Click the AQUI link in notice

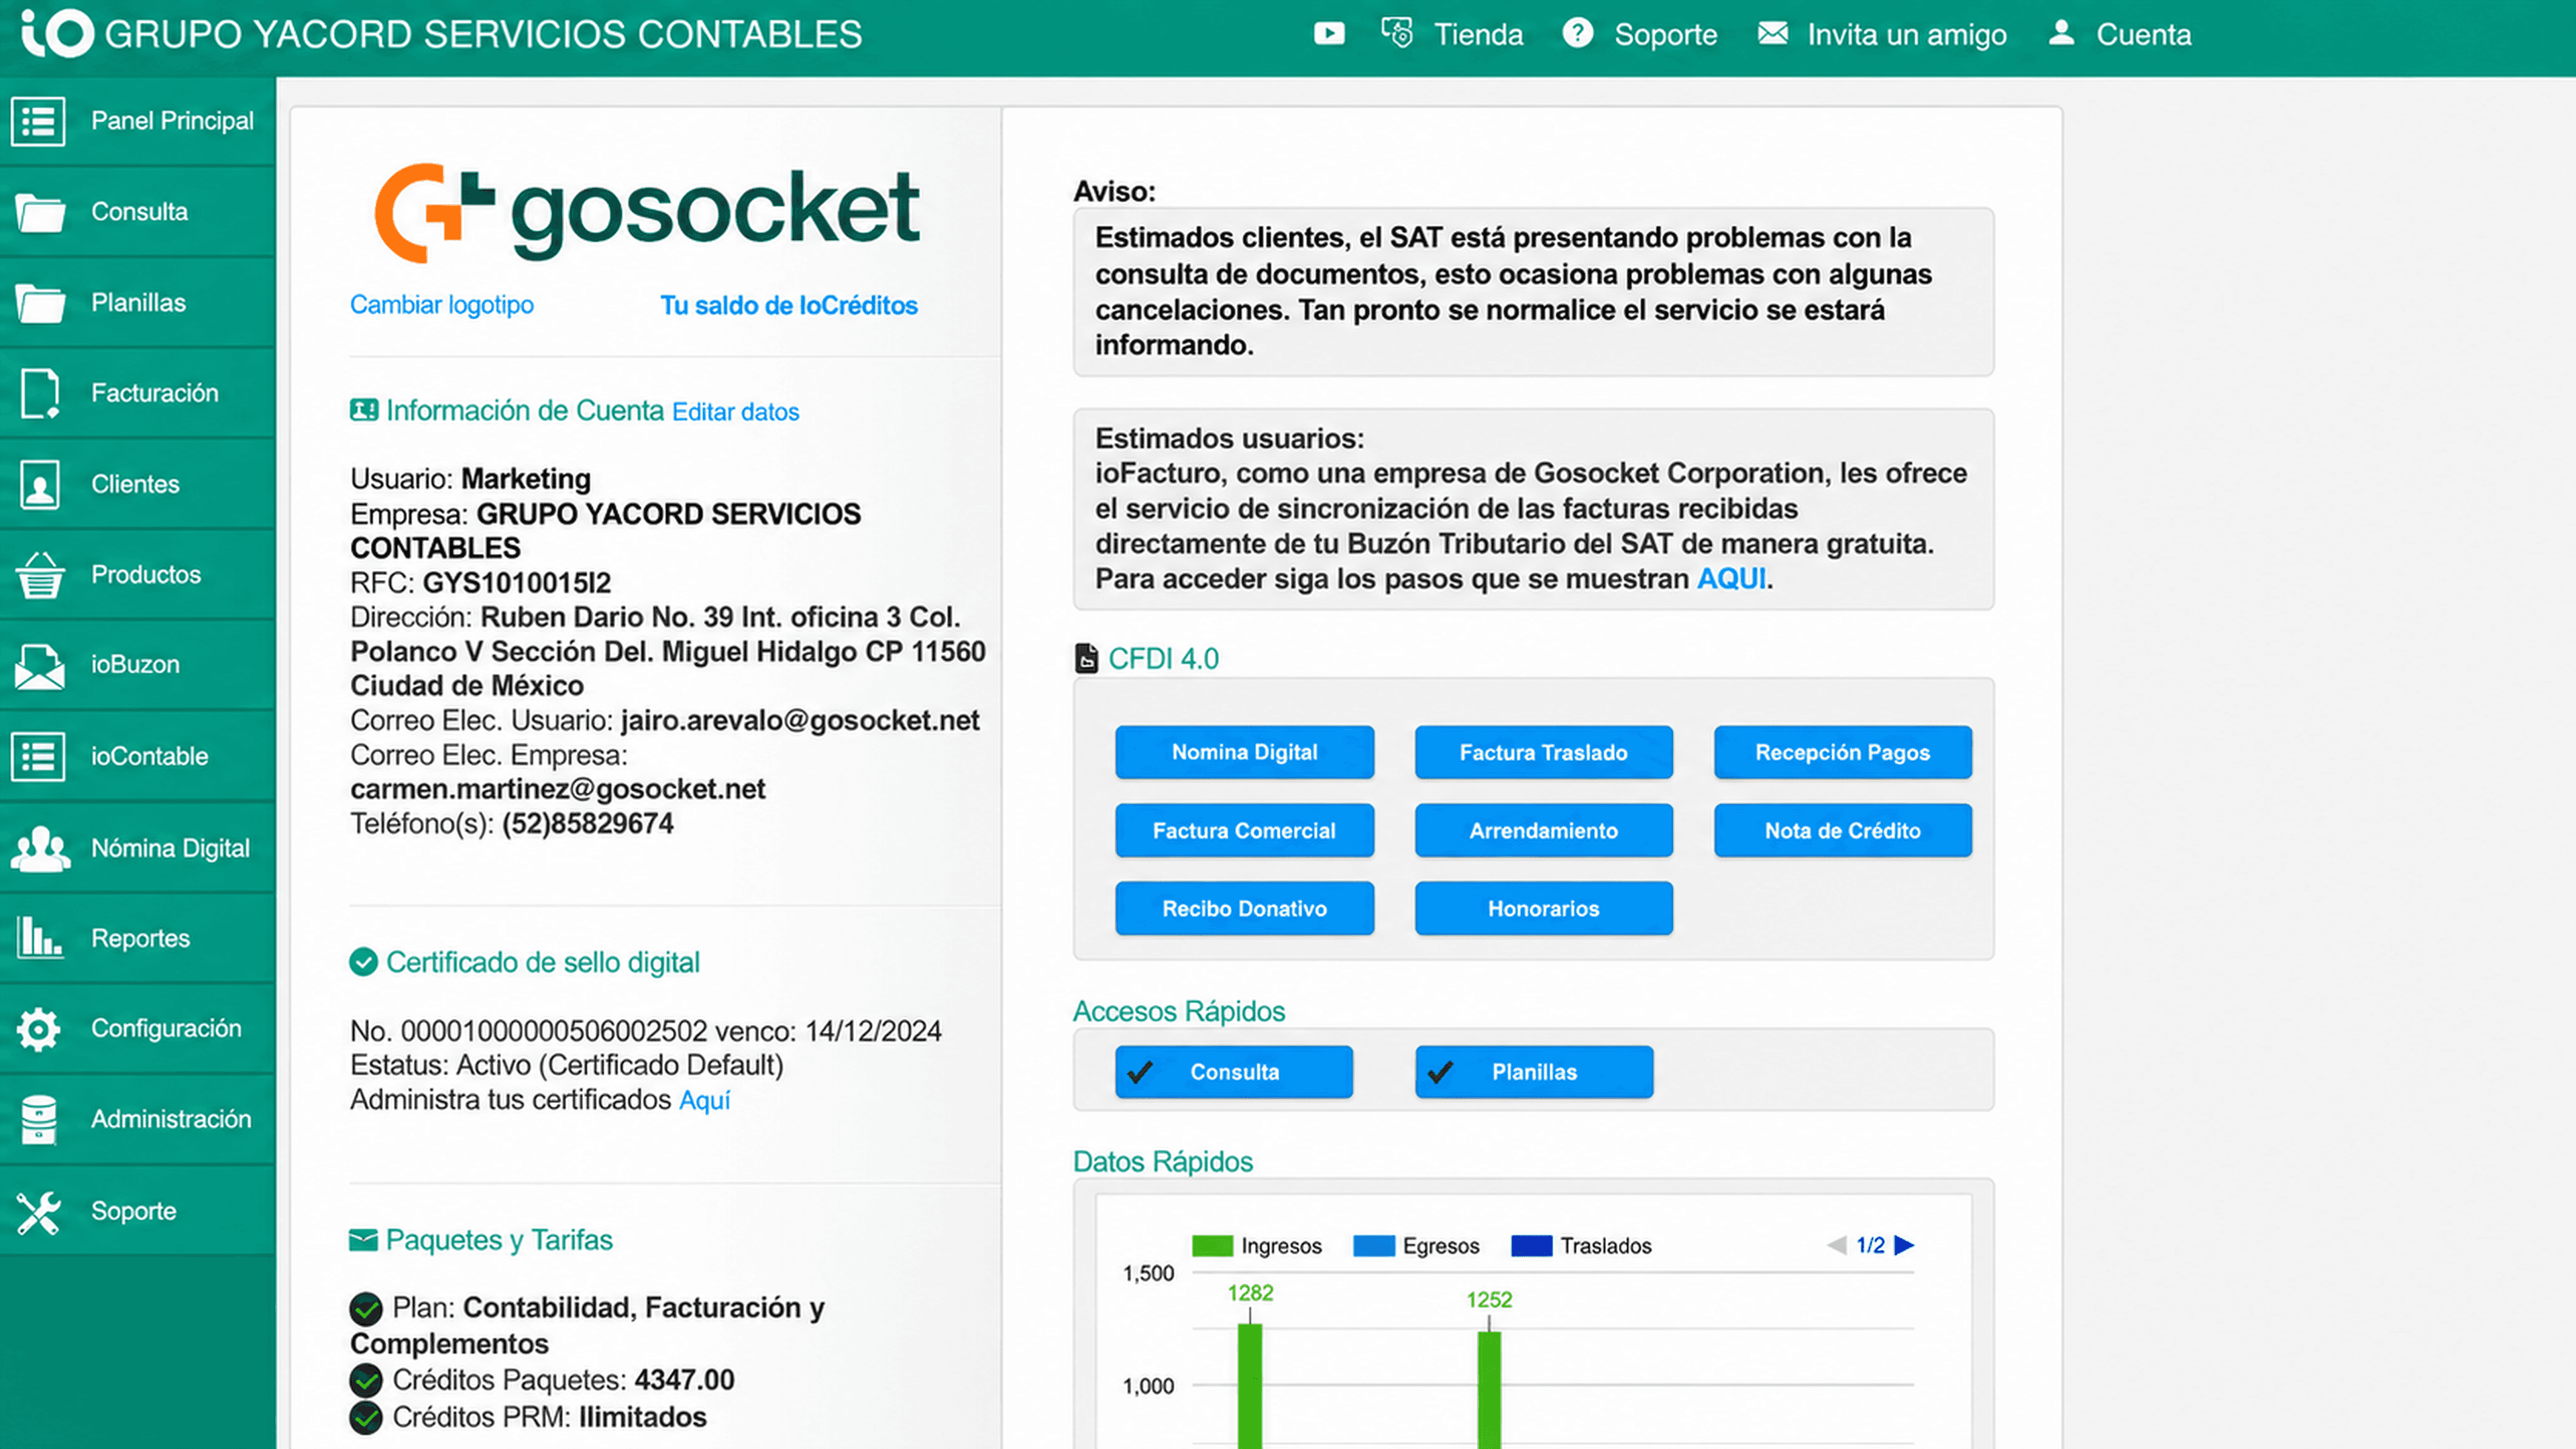point(1731,579)
